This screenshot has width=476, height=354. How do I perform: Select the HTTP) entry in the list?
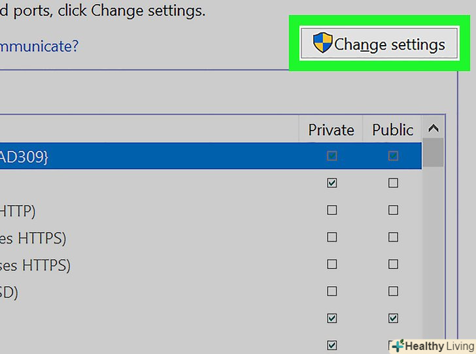[18, 211]
